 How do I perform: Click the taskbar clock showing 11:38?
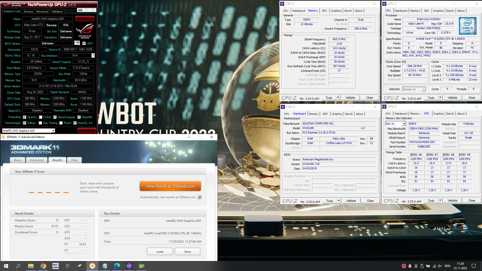click(x=460, y=266)
